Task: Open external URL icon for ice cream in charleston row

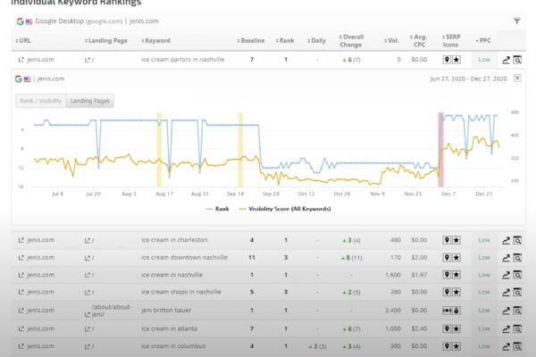Action: tap(21, 240)
